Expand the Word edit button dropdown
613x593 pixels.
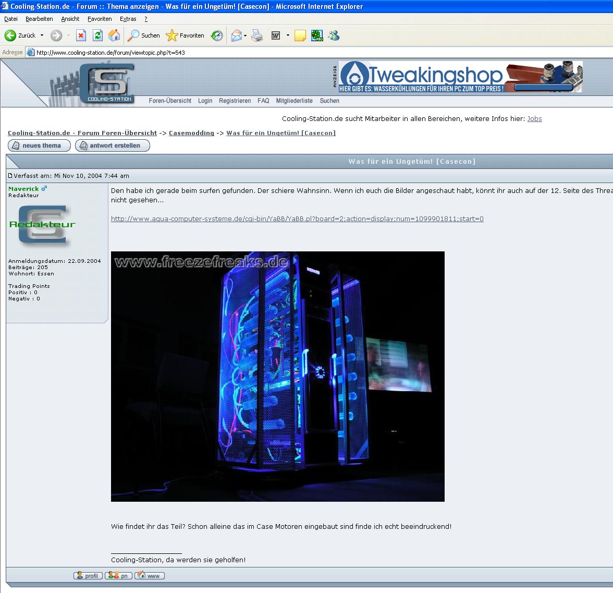(x=288, y=35)
